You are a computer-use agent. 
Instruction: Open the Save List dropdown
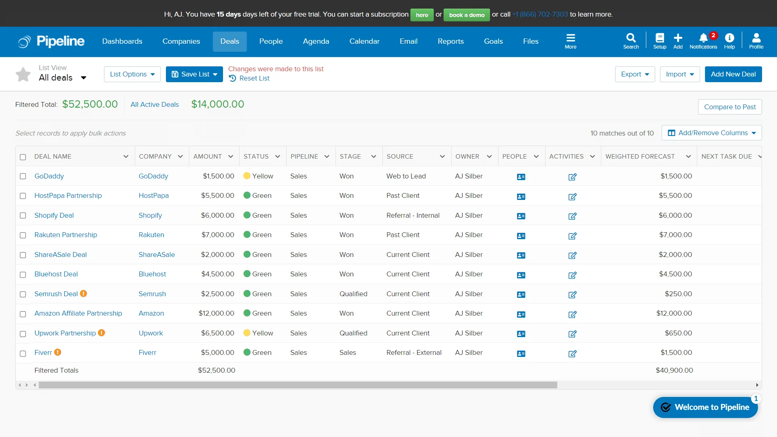194,74
